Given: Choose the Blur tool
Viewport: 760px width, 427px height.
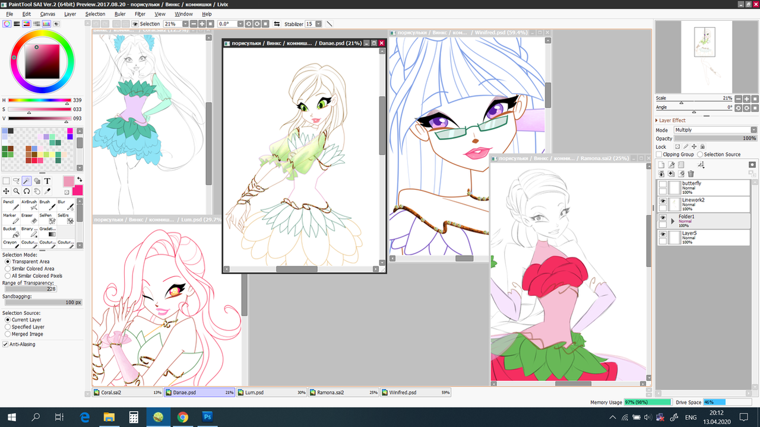Looking at the screenshot, I should click(66, 205).
